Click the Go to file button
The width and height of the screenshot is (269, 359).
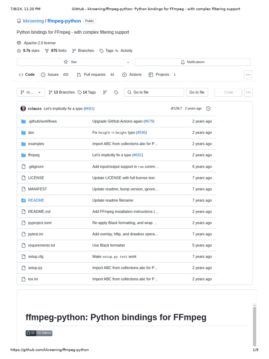[197, 92]
